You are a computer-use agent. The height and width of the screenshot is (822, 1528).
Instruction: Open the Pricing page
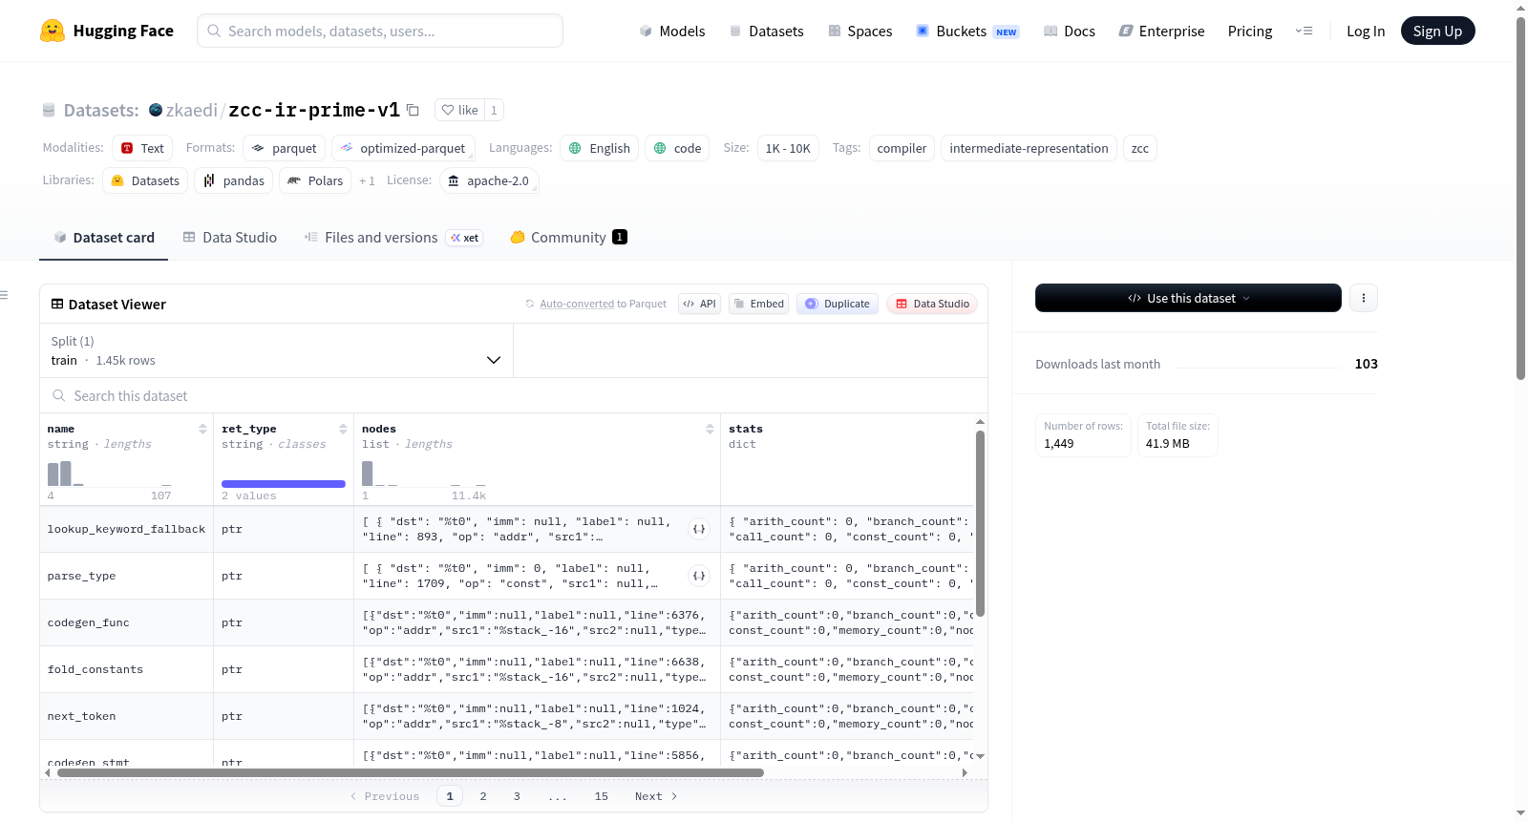click(x=1250, y=32)
